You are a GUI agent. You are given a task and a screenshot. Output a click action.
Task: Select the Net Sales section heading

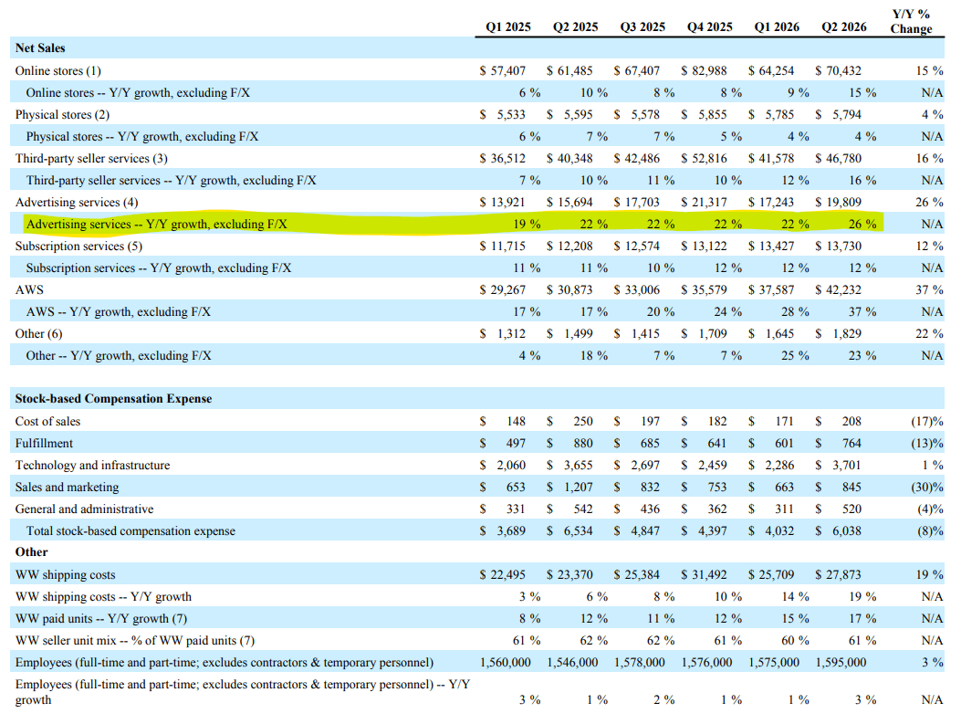(40, 47)
